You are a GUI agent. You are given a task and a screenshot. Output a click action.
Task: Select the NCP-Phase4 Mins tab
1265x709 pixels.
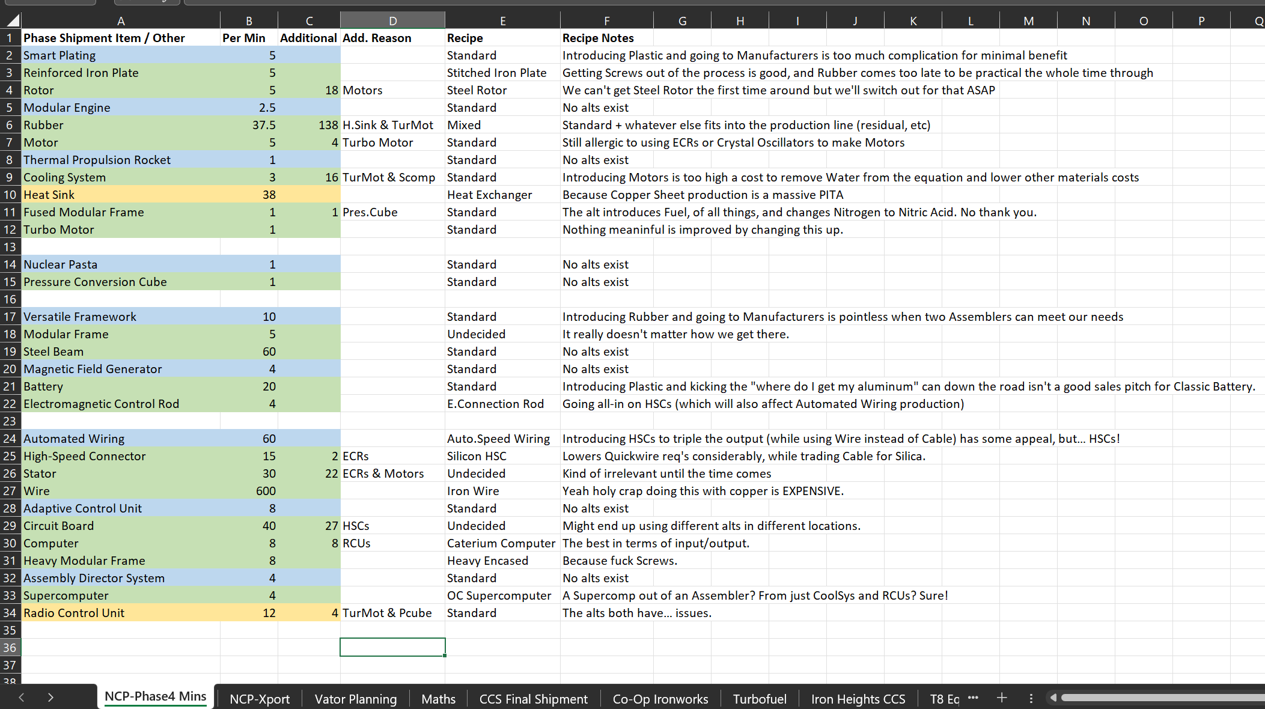pos(156,697)
